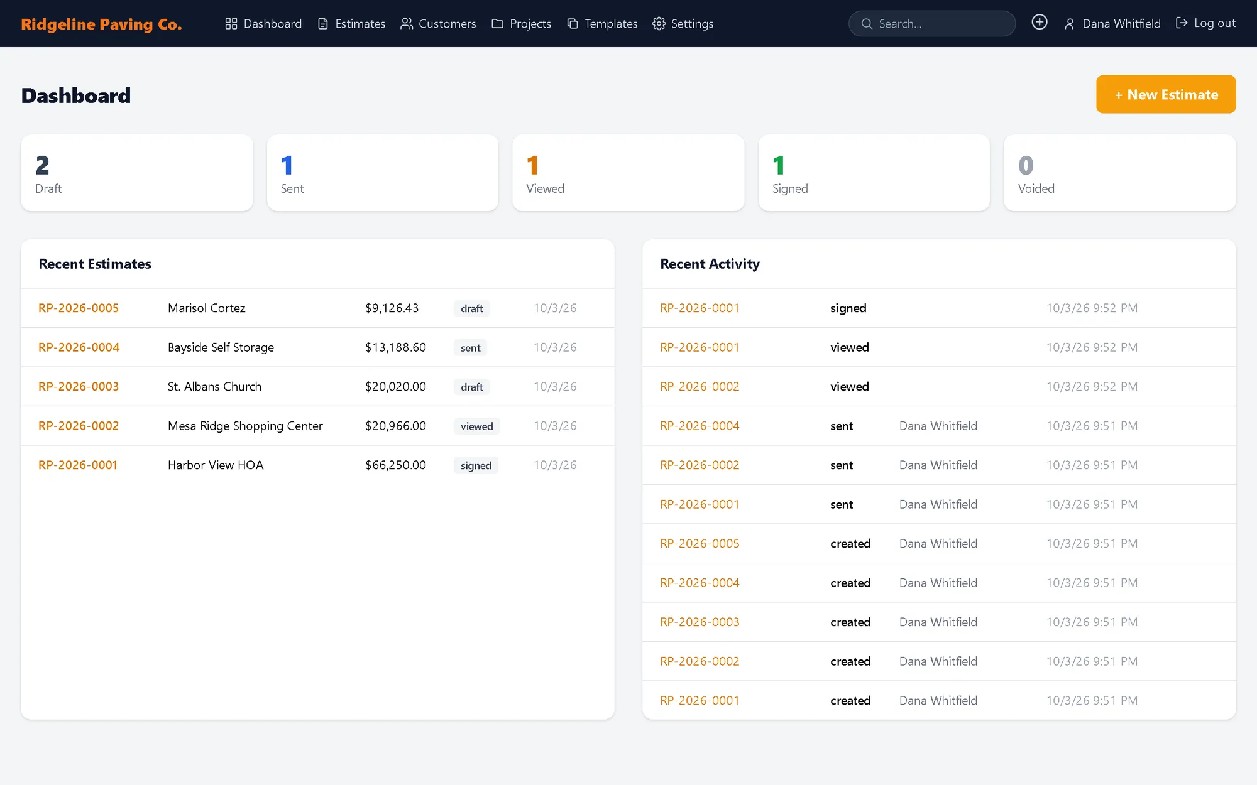The height and width of the screenshot is (785, 1257).
Task: Focus the Search input field
Action: point(932,24)
